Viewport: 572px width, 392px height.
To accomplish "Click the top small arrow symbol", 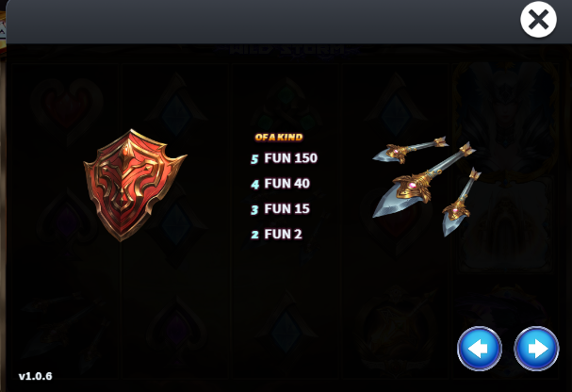I will click(x=410, y=150).
